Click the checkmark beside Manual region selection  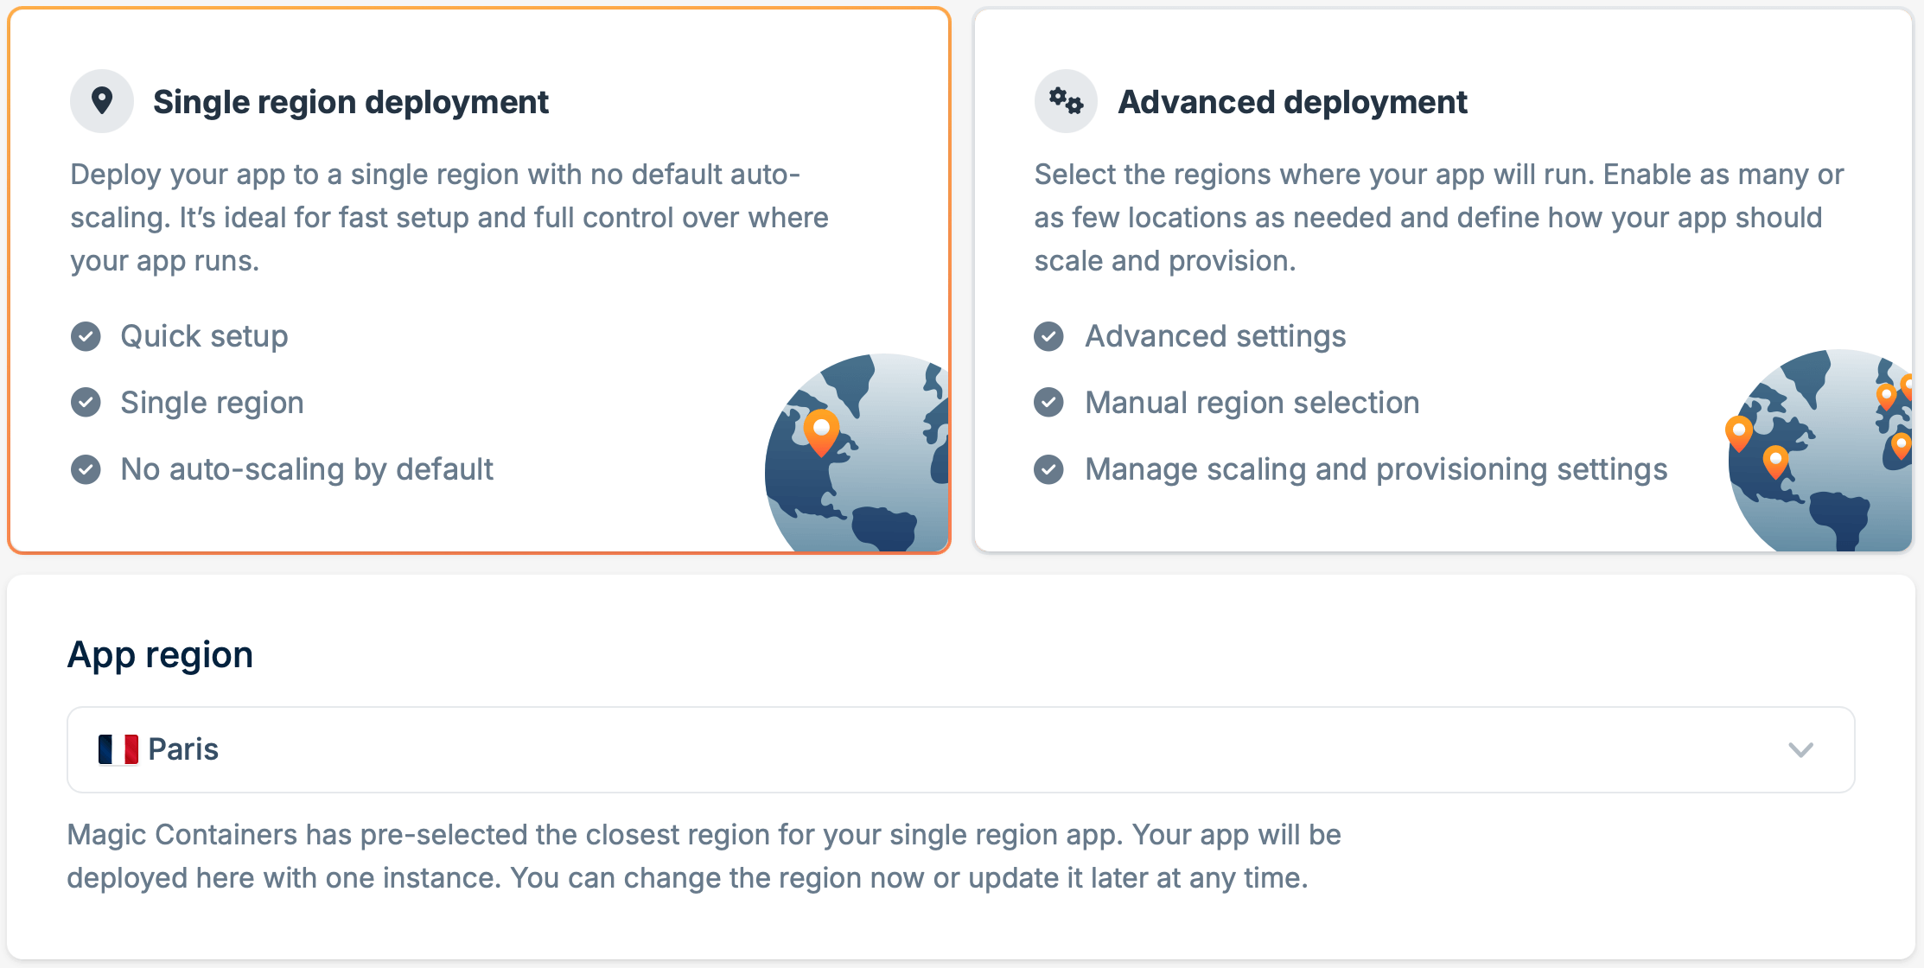(1049, 403)
